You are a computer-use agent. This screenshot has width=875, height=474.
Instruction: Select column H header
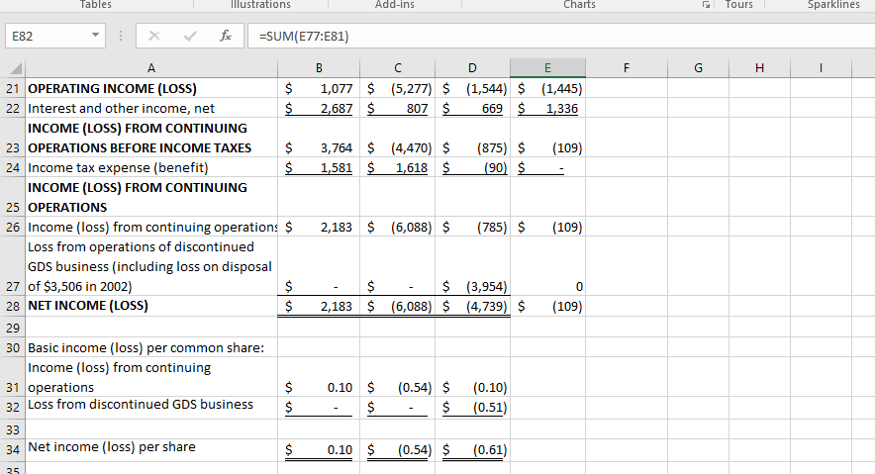(x=759, y=68)
